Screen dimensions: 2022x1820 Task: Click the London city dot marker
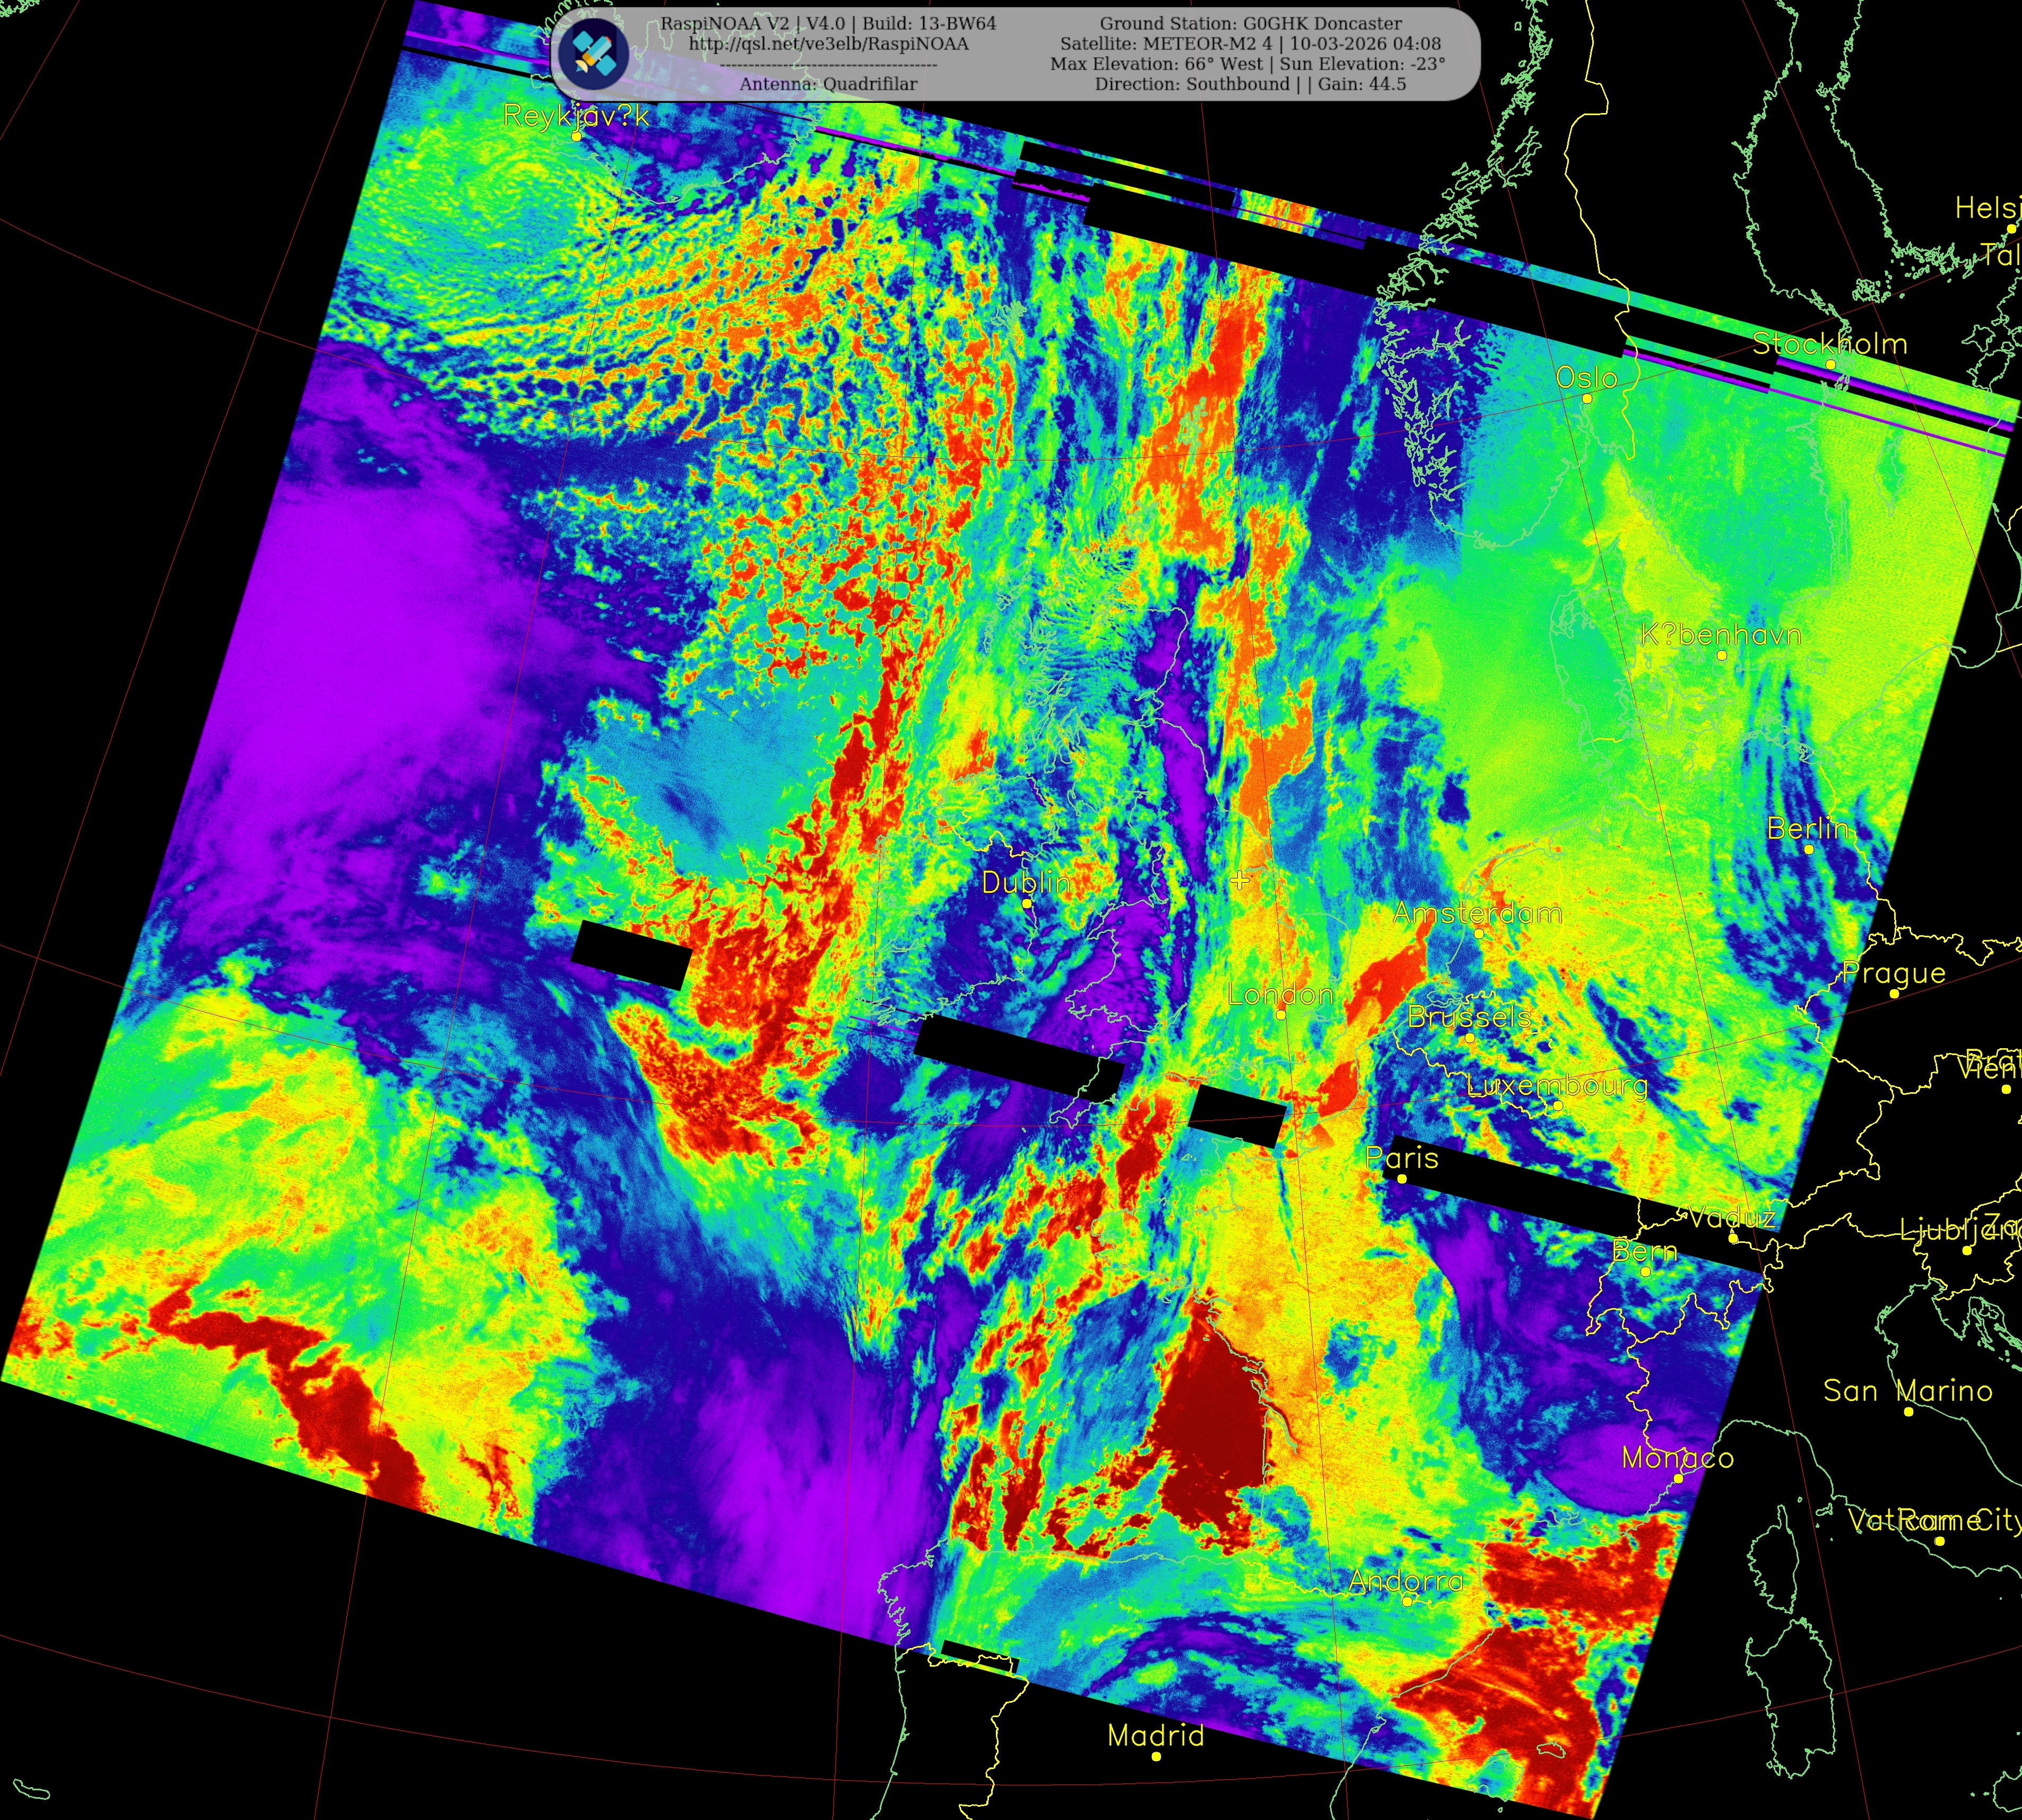tap(1280, 1014)
